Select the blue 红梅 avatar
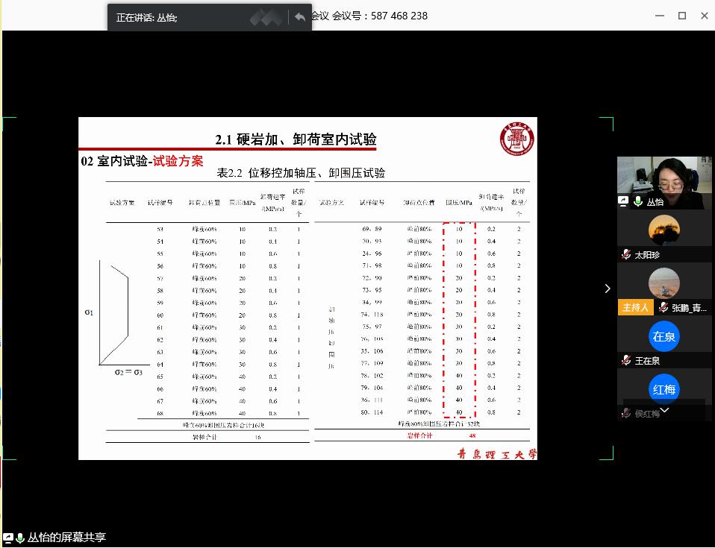715x548 pixels. (664, 389)
